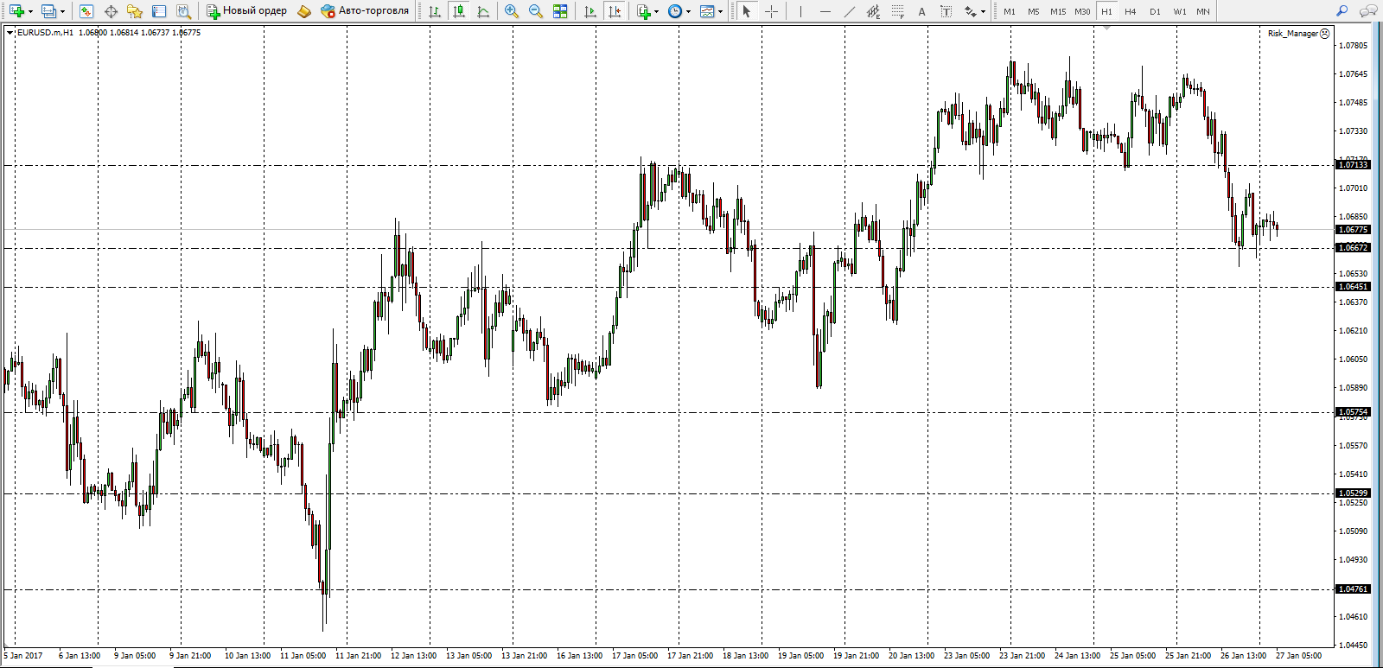Screen dimensions: 1383x668
Task: Click the Templates icon
Action: pyautogui.click(x=707, y=11)
